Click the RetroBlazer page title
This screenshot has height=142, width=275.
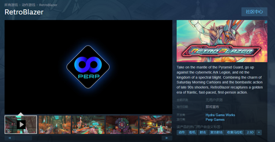(24, 12)
